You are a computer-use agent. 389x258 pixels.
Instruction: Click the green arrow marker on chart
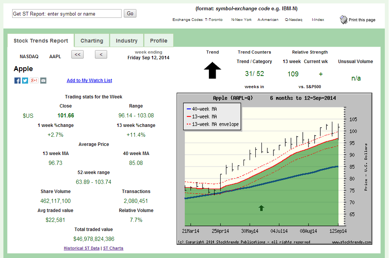(x=261, y=208)
